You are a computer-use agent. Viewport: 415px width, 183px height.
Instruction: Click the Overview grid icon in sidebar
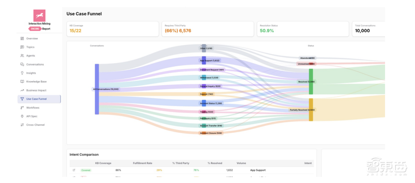pos(22,39)
